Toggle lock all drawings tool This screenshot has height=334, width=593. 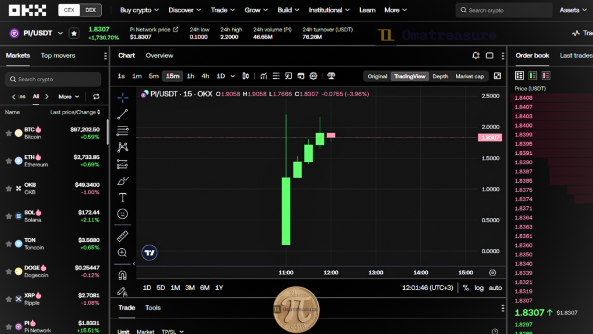coord(123,291)
